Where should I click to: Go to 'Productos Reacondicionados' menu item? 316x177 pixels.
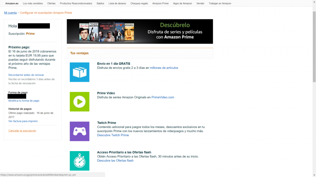(76, 3)
